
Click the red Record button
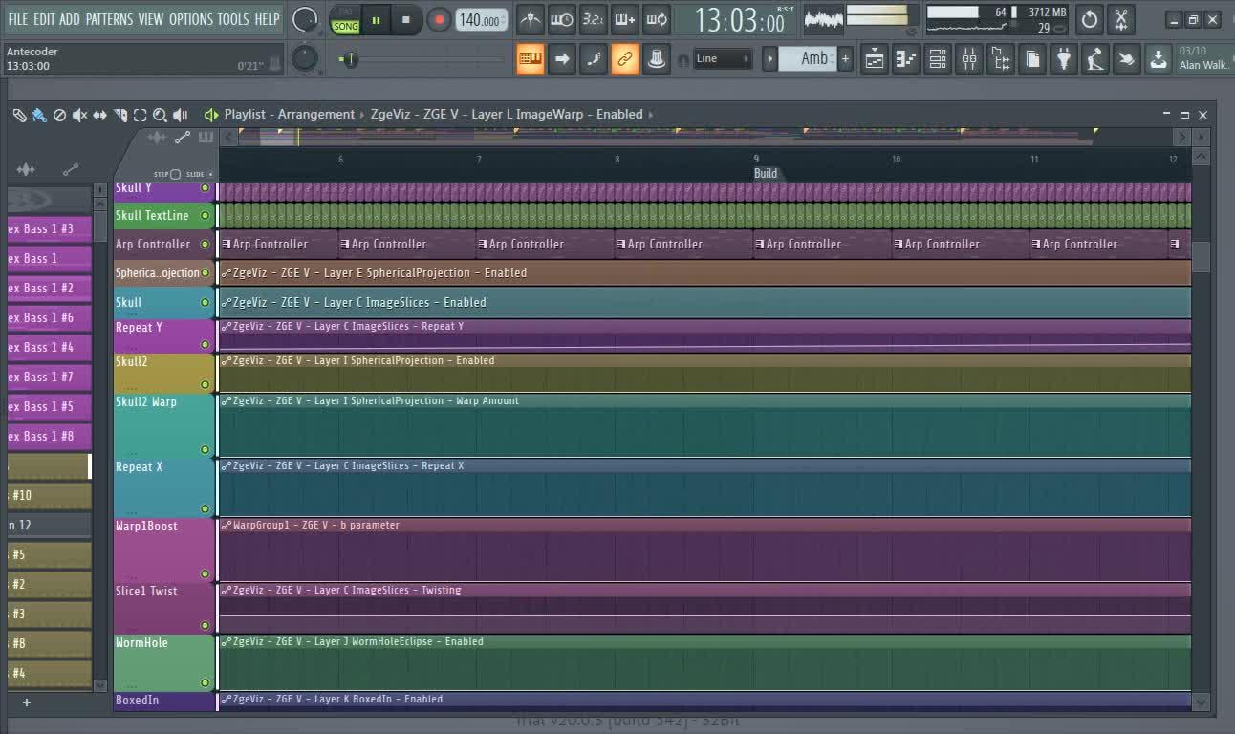click(x=439, y=20)
